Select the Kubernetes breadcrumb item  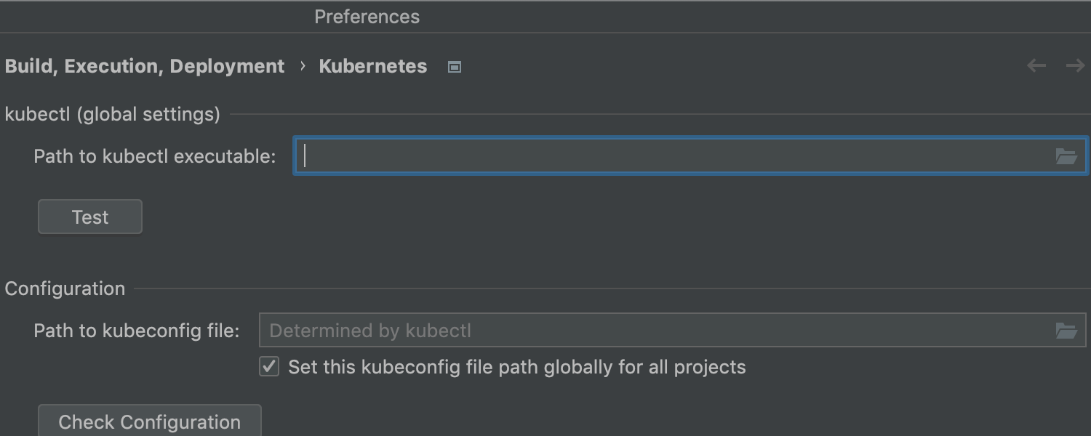[373, 66]
